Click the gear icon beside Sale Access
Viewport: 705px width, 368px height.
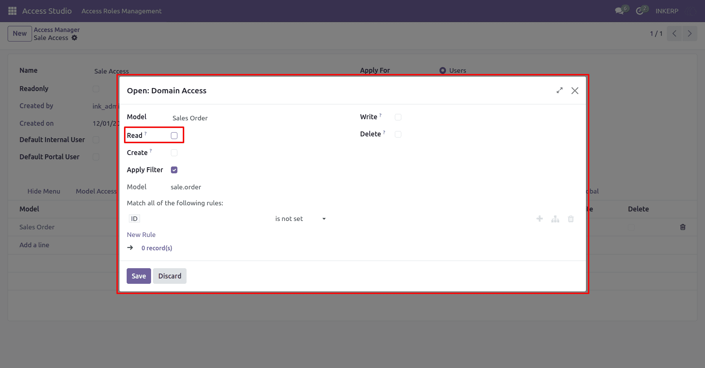74,38
